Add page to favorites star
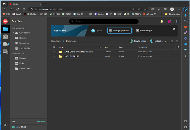Viewport: 190px width, 130px height. click(145, 9)
